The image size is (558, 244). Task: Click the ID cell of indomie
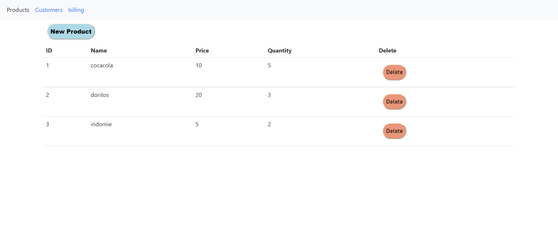[x=47, y=124]
